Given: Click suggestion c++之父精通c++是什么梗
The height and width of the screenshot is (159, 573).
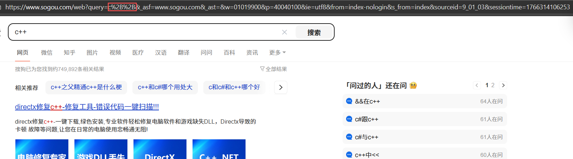Looking at the screenshot, I should click(x=86, y=87).
